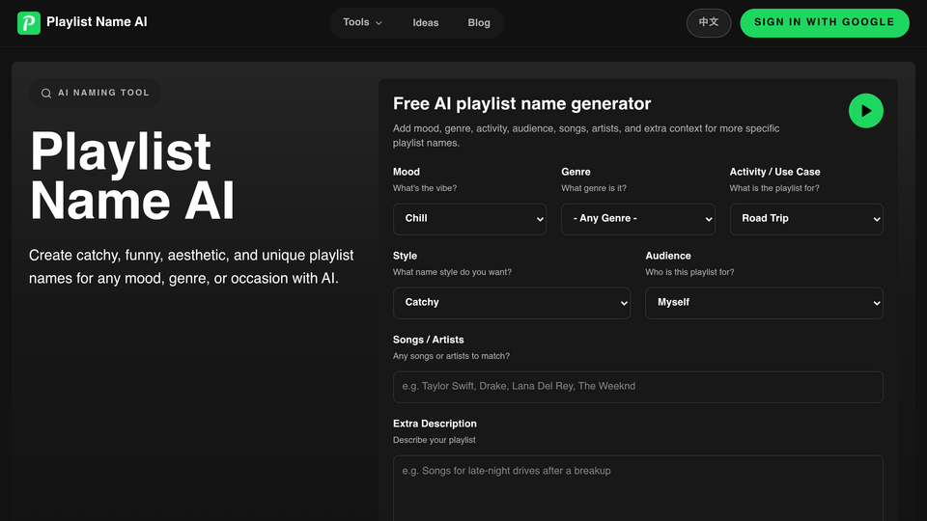Click the search icon in AI Naming Tool badge

45,94
